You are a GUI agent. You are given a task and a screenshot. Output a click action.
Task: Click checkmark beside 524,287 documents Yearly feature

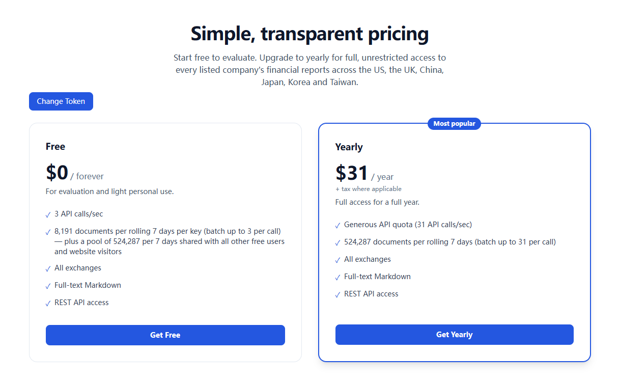tap(337, 243)
